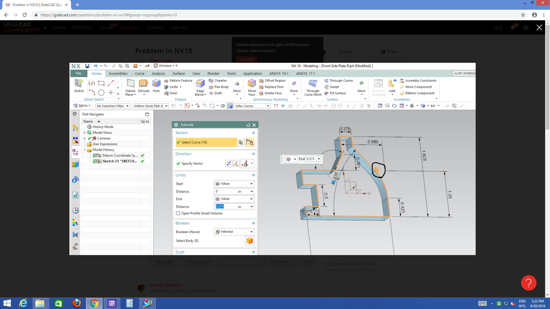The height and width of the screenshot is (309, 550).
Task: Click Select Body orange cube icon
Action: [x=250, y=241]
